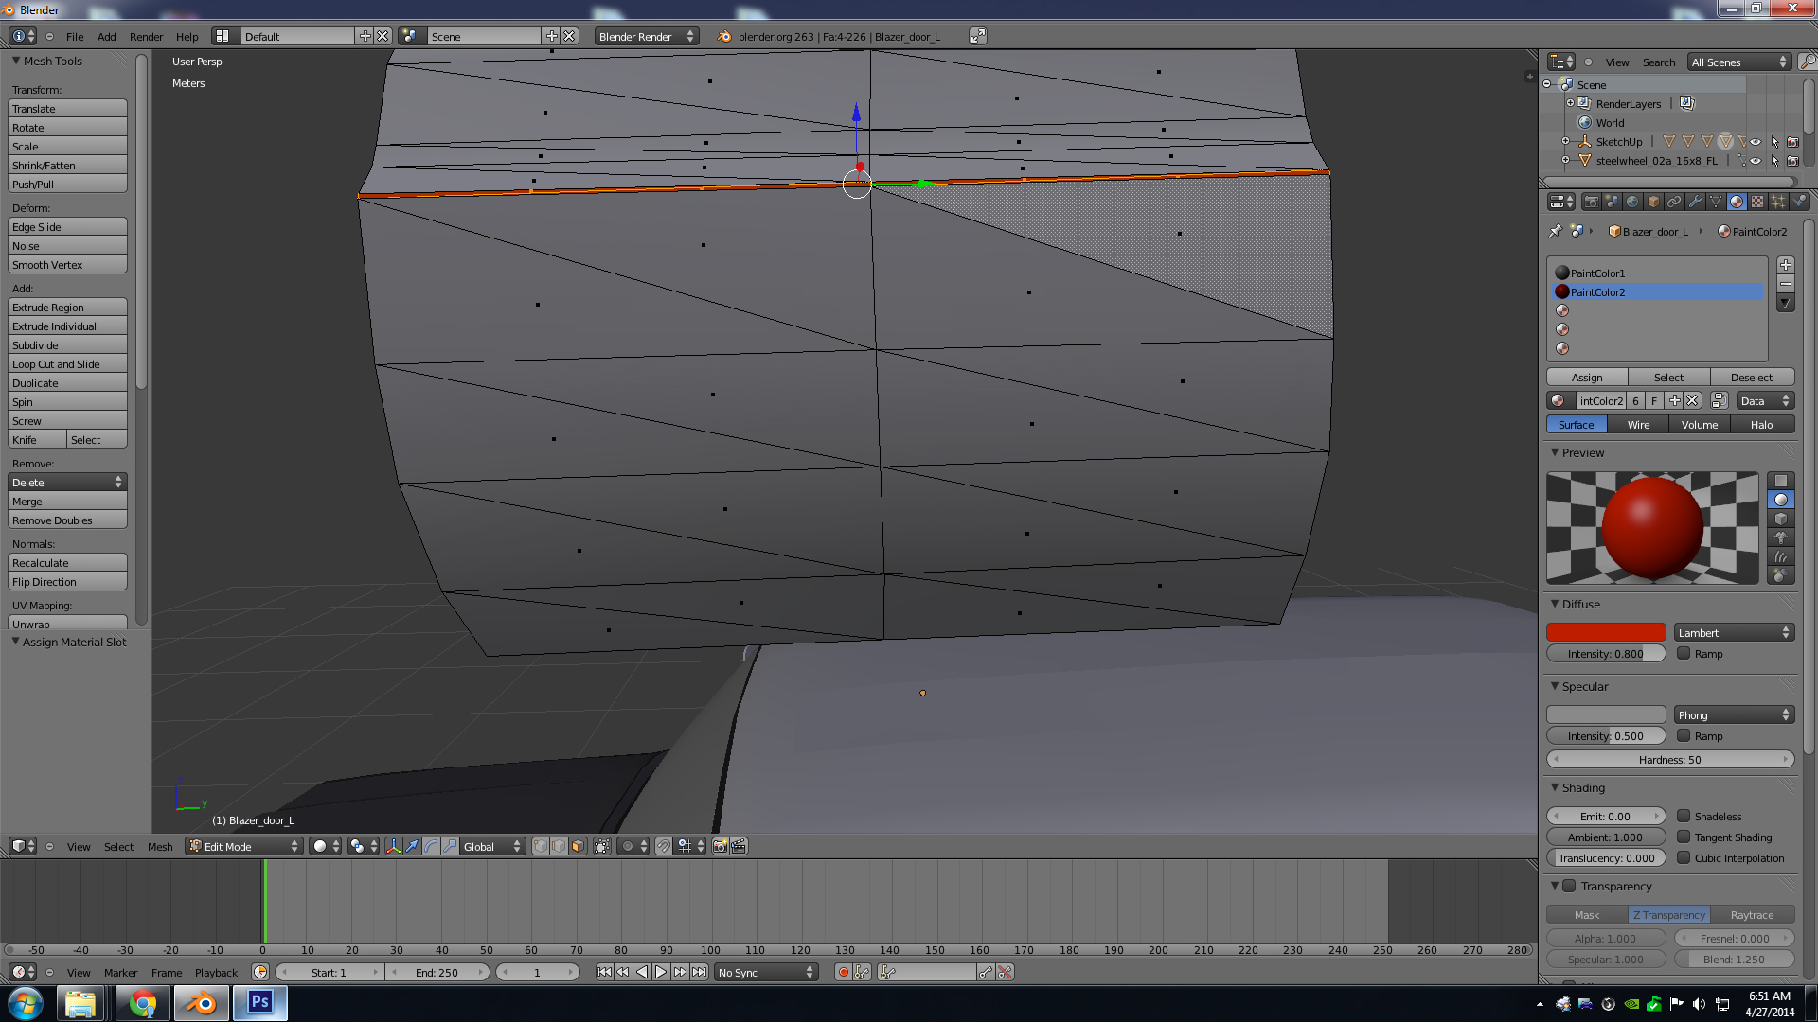Open the Global orientation dropdown

pos(492,846)
